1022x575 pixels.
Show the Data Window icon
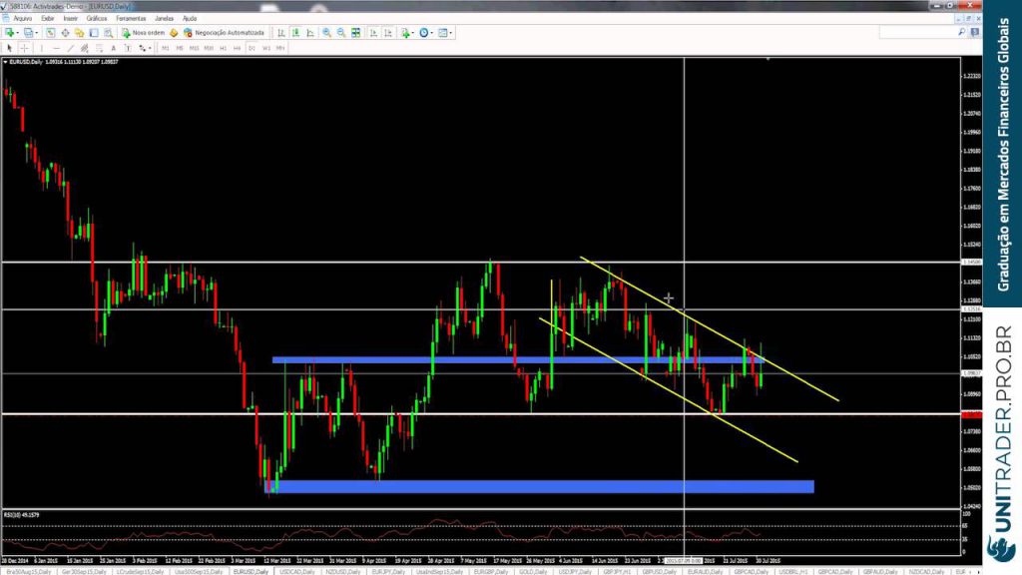[65, 33]
